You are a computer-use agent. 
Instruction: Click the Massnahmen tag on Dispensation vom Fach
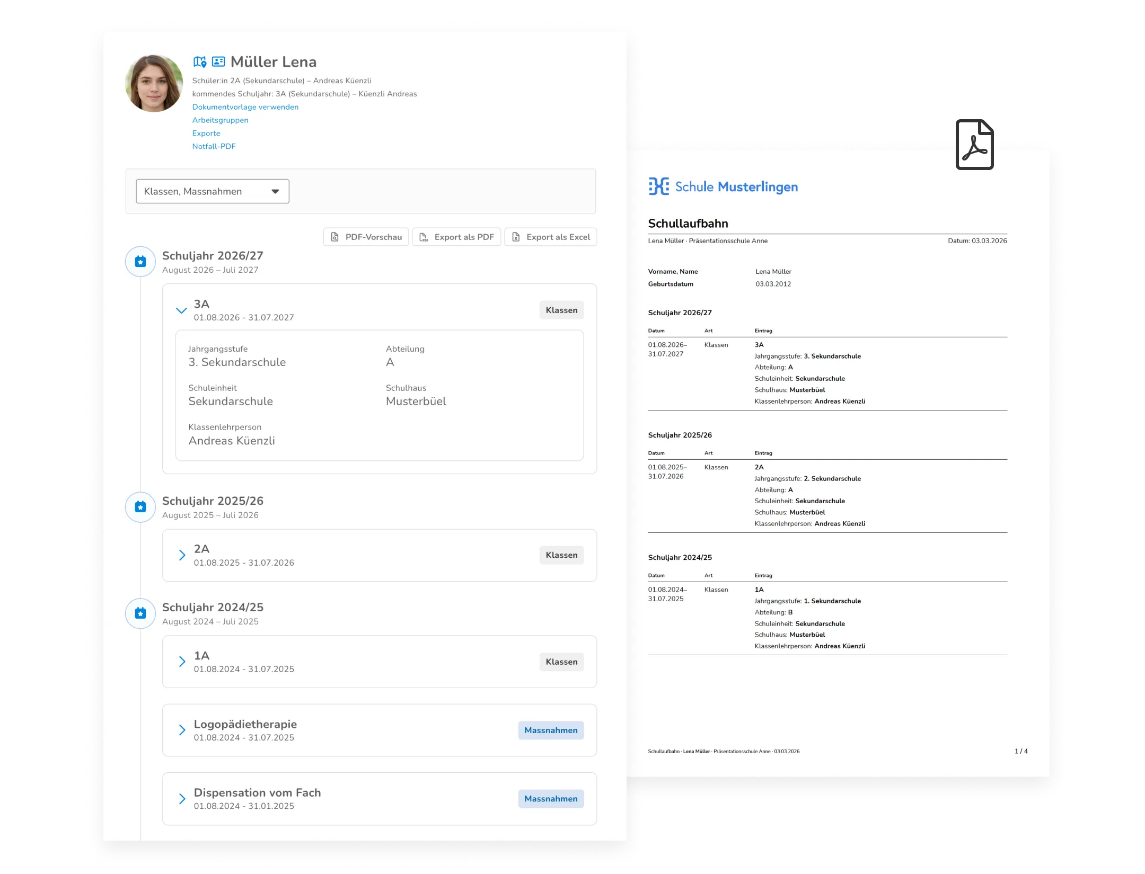point(551,799)
